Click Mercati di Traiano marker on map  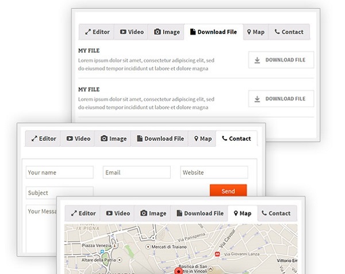tap(148, 247)
